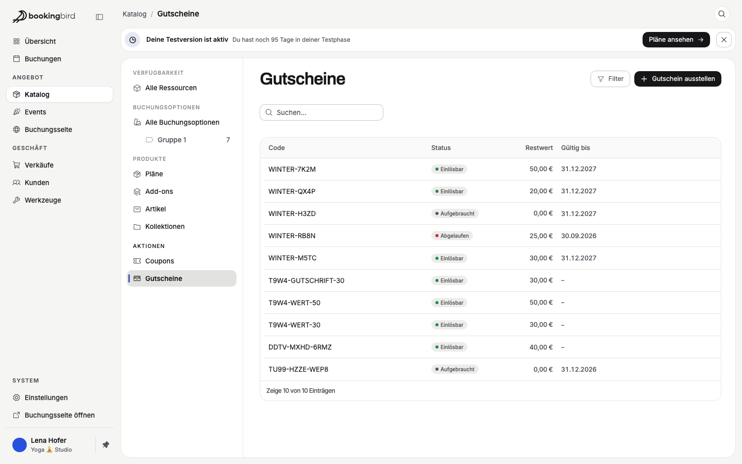Click Gutschein ausstellen button
742x464 pixels.
point(678,79)
